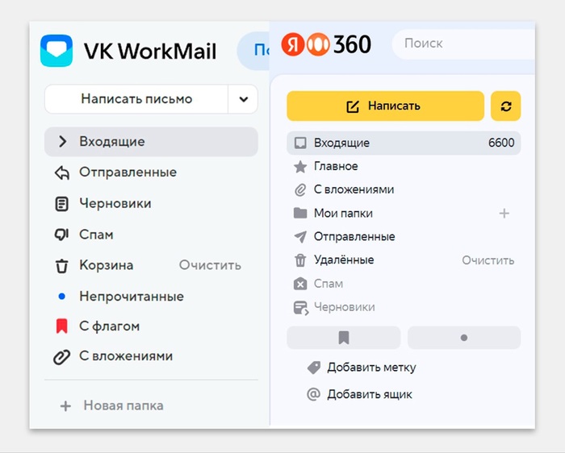565x453 pixels.
Task: Open Входящие folder in VK WorkMail
Action: 151,141
